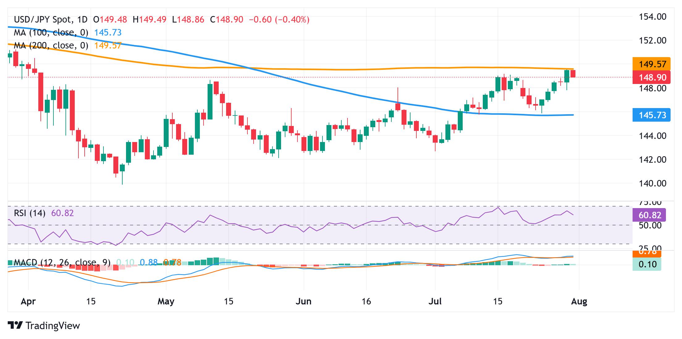Screen dimensions: 682x339
Task: Click the TradingView logo icon
Action: (15, 325)
